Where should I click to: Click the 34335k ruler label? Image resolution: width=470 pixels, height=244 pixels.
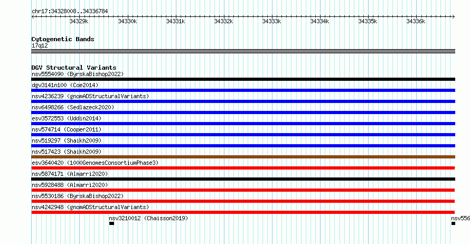click(x=368, y=21)
